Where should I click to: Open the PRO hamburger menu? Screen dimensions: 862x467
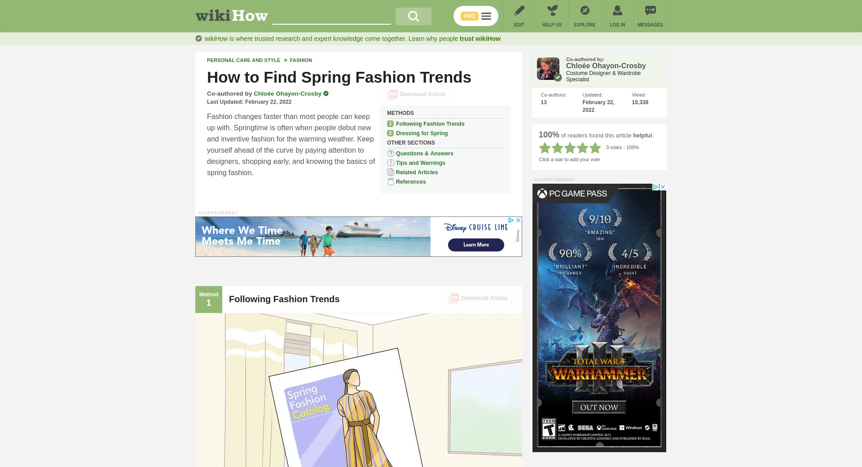(x=486, y=16)
